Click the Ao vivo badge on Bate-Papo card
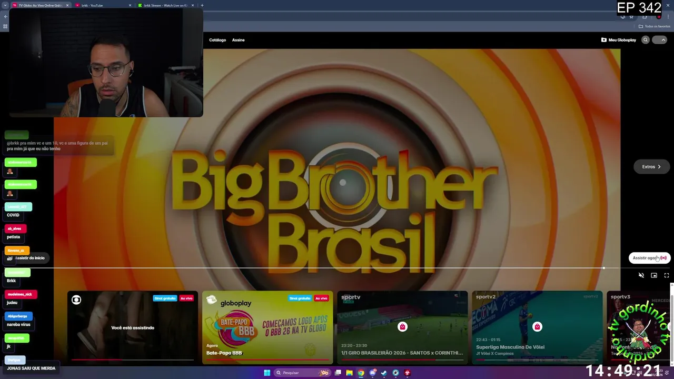Screen dimensions: 674x379 coord(321,298)
